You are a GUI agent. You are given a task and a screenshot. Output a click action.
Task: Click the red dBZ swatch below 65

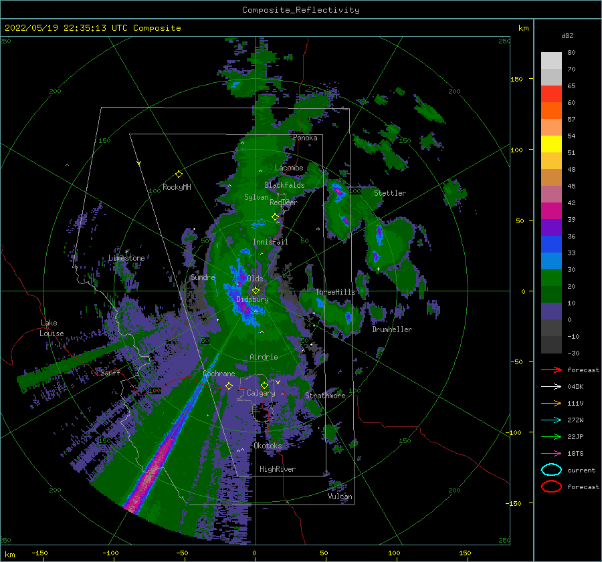551,94
